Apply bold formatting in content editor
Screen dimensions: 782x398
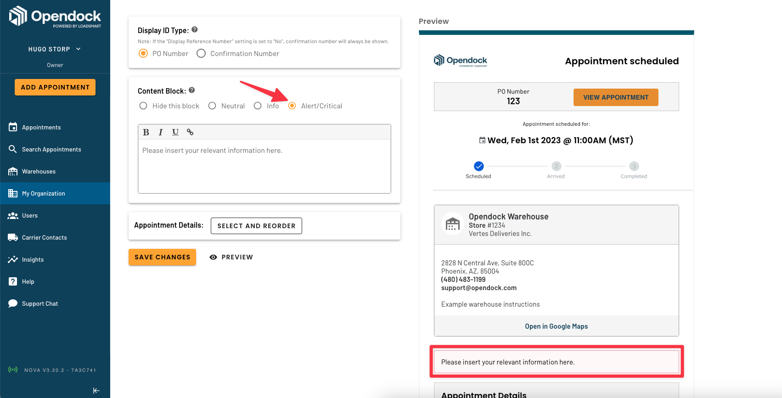[146, 132]
